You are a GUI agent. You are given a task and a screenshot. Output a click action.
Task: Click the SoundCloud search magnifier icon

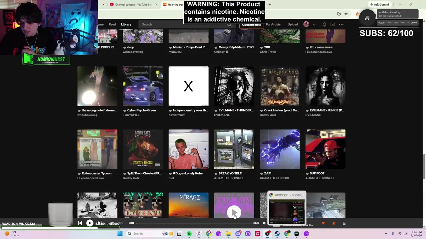229,25
